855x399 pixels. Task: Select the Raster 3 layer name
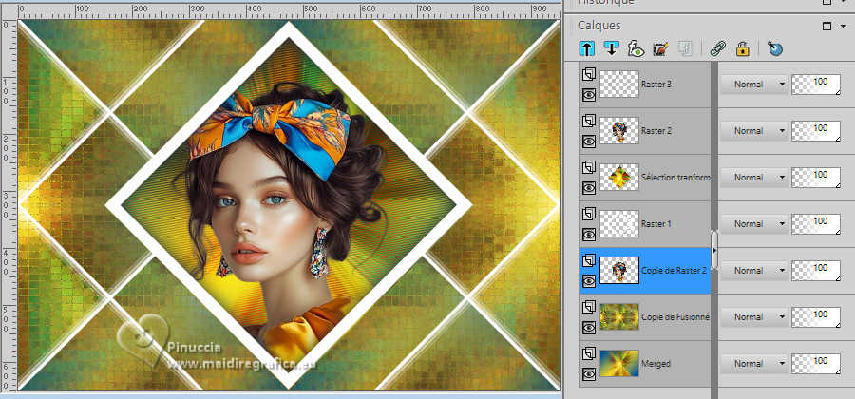pyautogui.click(x=657, y=85)
